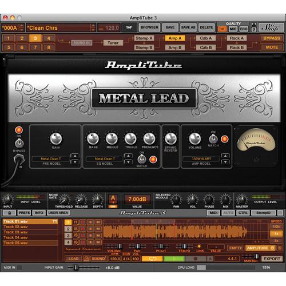Click the PHASE knob

(209, 200)
